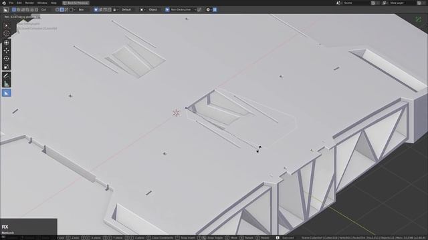The image size is (428, 240).
Task: Toggle the Non-Destructive behavior icon
Action: (x=167, y=10)
